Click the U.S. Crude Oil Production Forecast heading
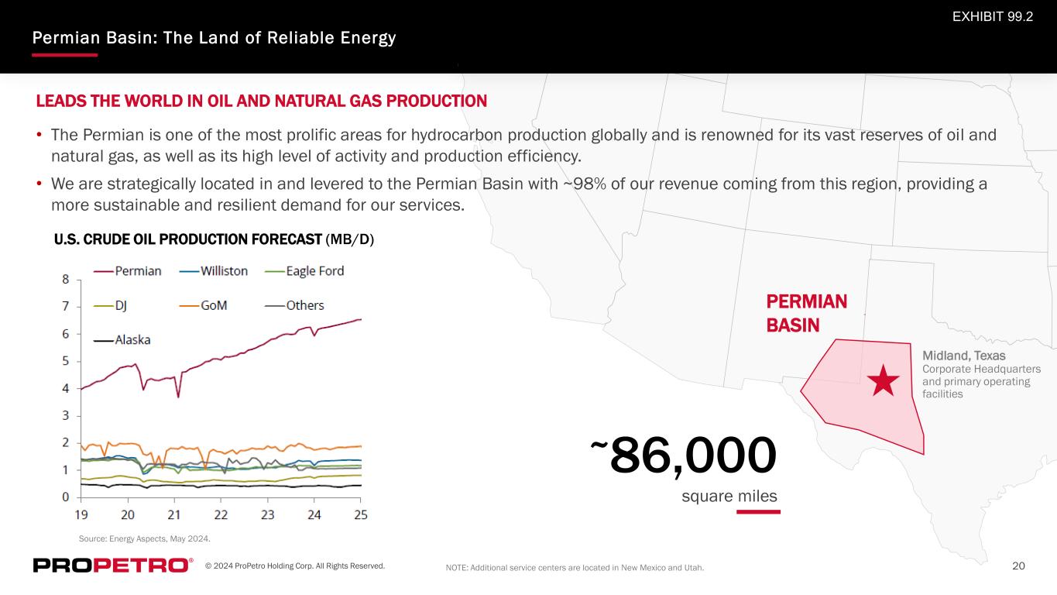 (214, 239)
